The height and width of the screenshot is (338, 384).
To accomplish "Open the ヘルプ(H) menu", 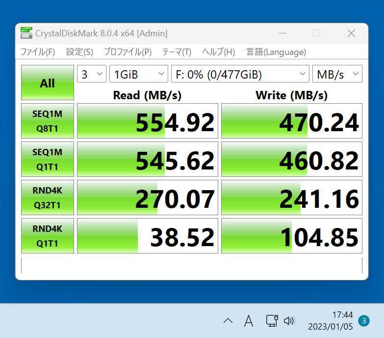I will [218, 52].
